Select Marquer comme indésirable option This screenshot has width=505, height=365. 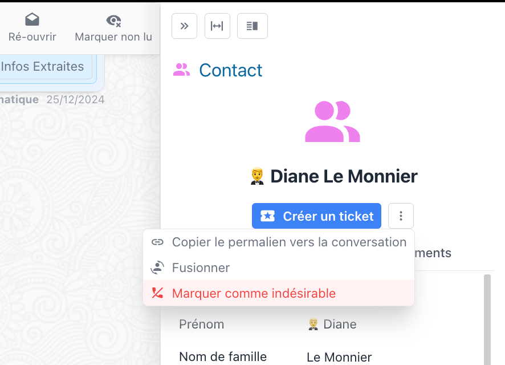click(x=254, y=293)
